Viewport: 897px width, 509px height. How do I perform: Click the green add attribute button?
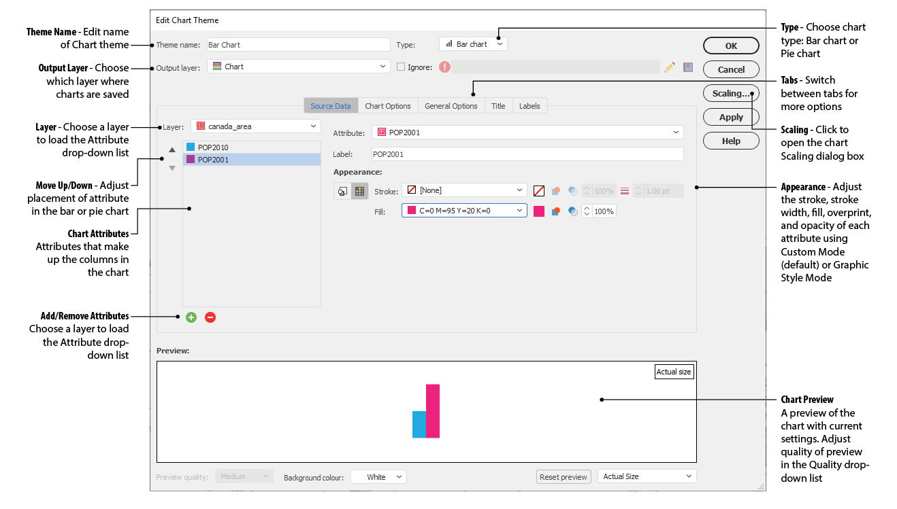tap(191, 317)
